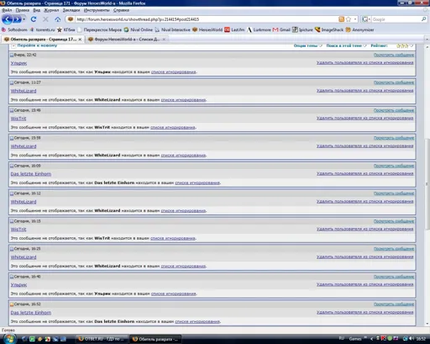The image size is (430, 344).
Task: Open the Last.fm bookmark
Action: pos(234,29)
